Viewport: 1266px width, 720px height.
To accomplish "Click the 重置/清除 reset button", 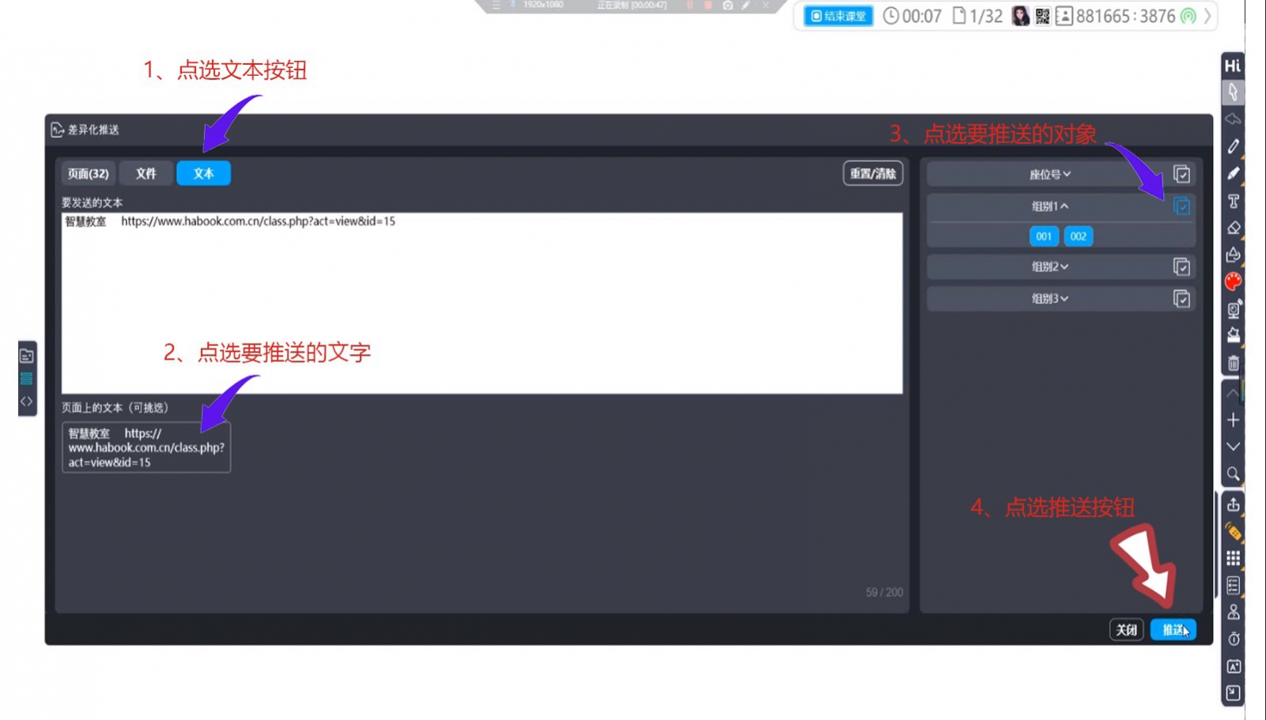I will pyautogui.click(x=872, y=173).
